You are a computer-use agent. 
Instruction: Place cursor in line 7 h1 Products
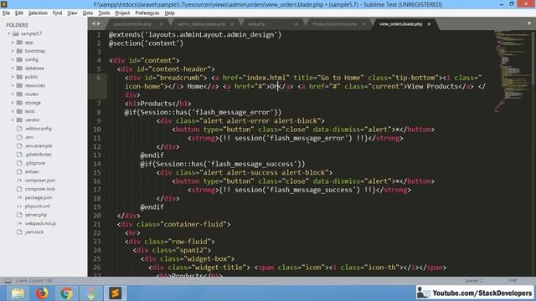click(157, 104)
